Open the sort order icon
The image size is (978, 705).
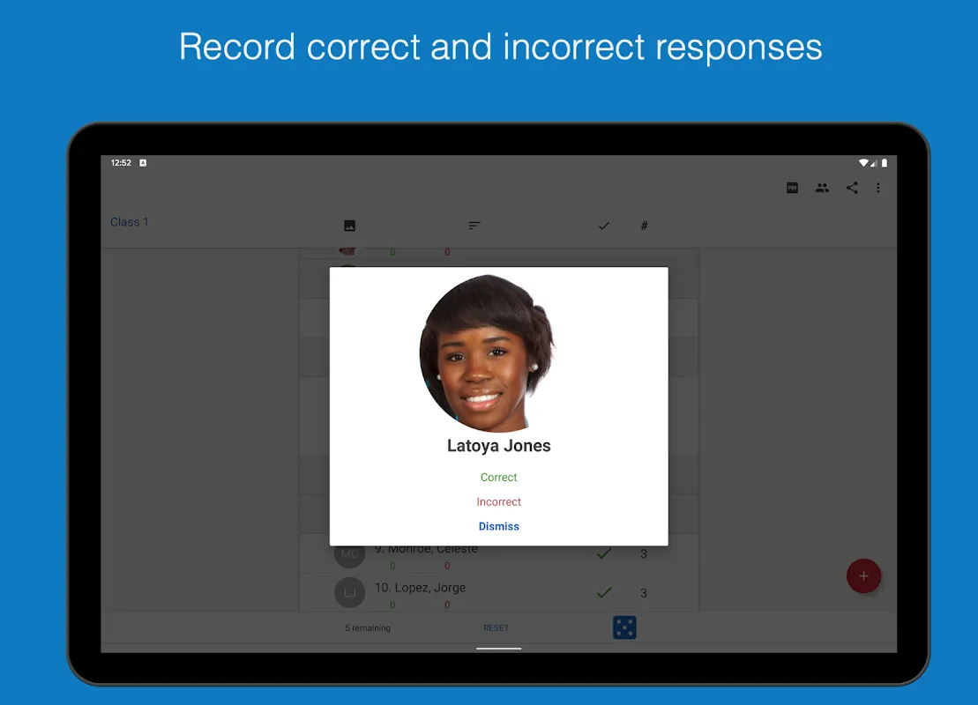pyautogui.click(x=474, y=226)
